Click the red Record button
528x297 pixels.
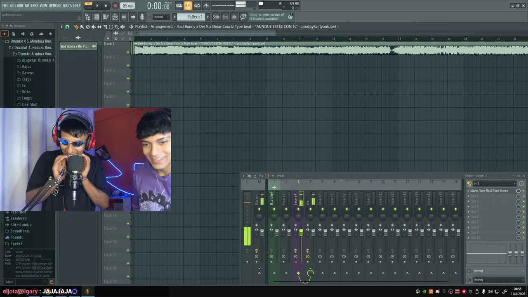click(115, 6)
